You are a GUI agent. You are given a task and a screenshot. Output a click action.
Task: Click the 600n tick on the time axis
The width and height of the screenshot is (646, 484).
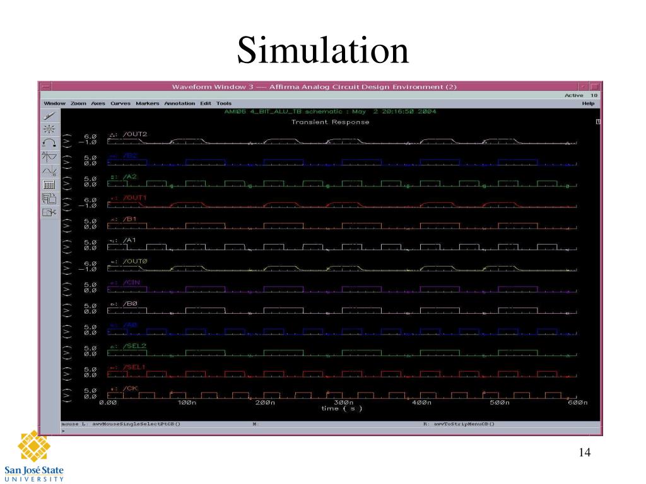[578, 403]
